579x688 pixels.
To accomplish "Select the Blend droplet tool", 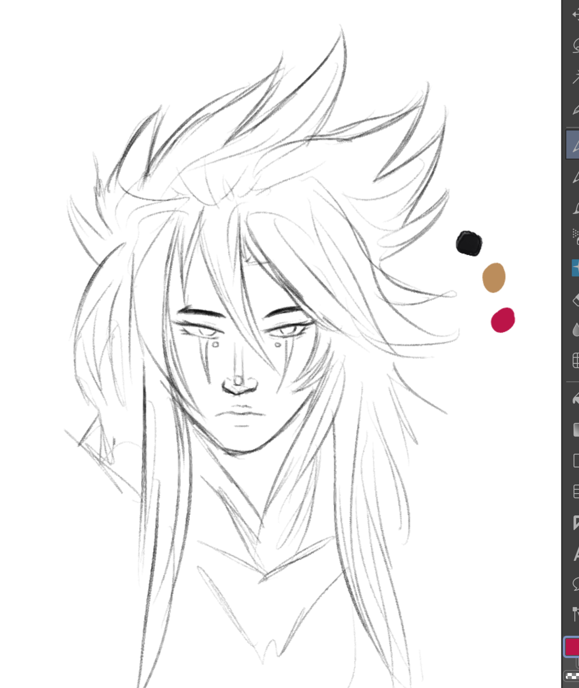I will pos(575,329).
